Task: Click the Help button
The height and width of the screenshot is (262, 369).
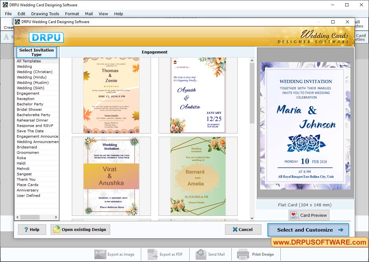Action: click(32, 229)
